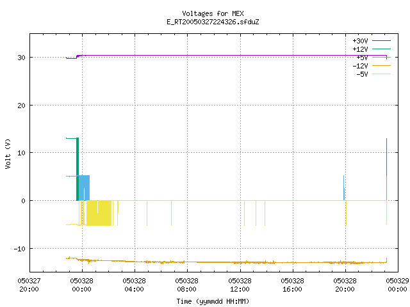Click the x-axis tick 050328 08:00
The height and width of the screenshot is (307, 410).
tap(186, 285)
